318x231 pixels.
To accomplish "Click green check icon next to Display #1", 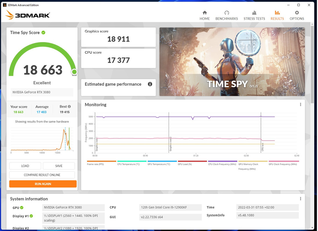I will coord(31,216).
